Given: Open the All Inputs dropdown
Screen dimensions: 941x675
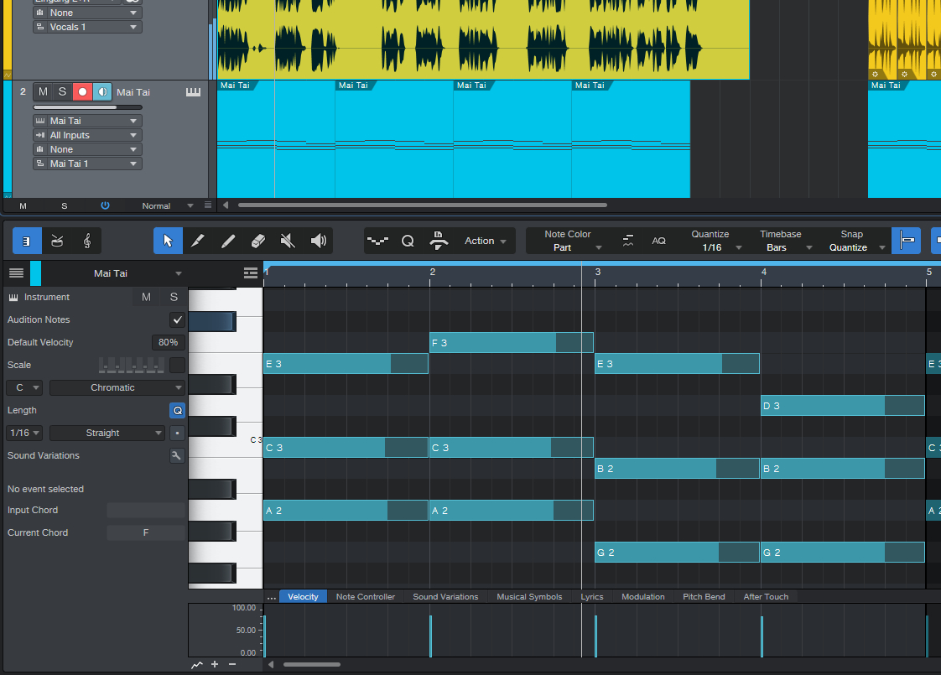Looking at the screenshot, I should point(86,135).
